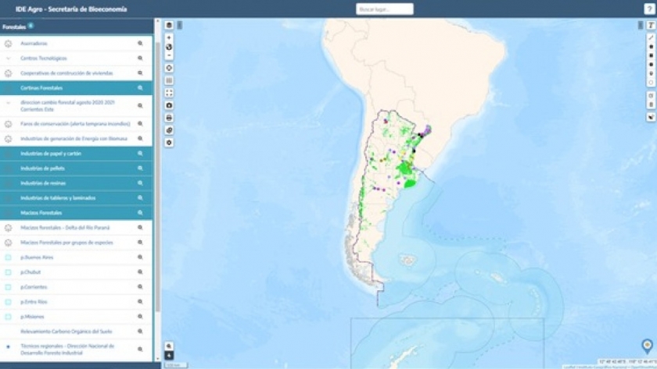Click the layer panel vertical scrollbar
657x369 pixels.
tap(158, 176)
